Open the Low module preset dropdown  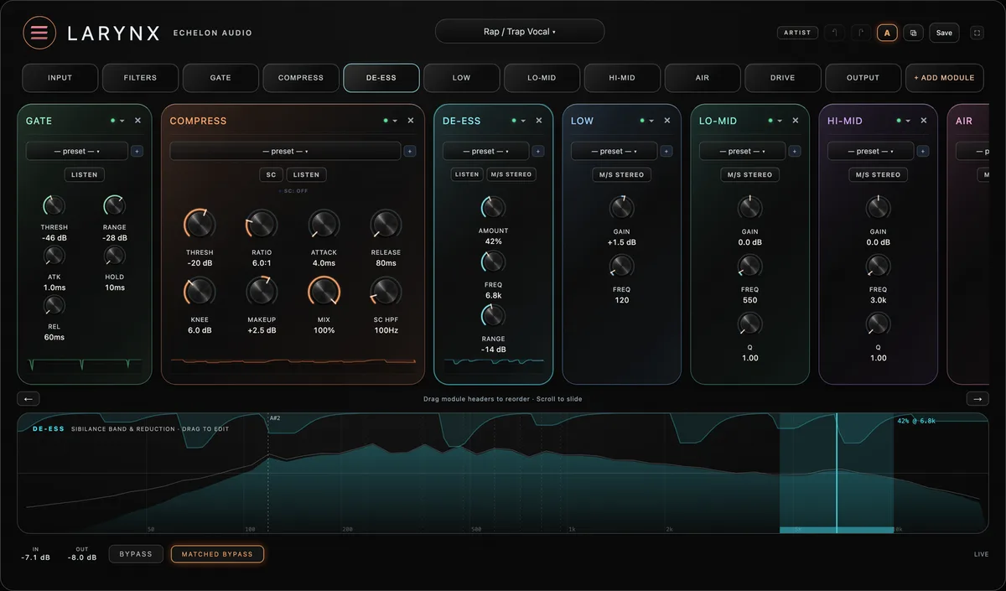point(614,152)
